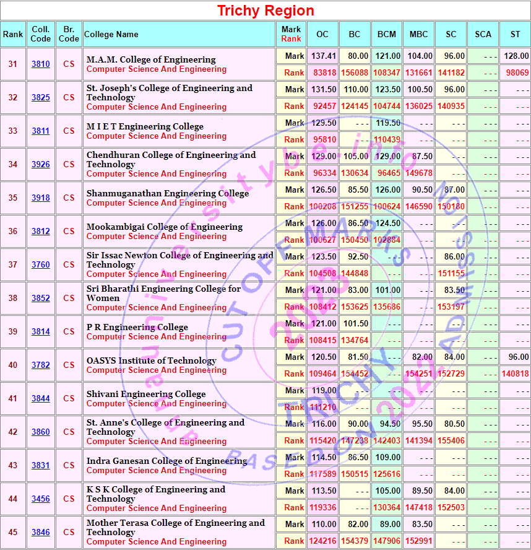Viewport: 531px width, 550px height.
Task: Open college code 3860 link
Action: (41, 432)
